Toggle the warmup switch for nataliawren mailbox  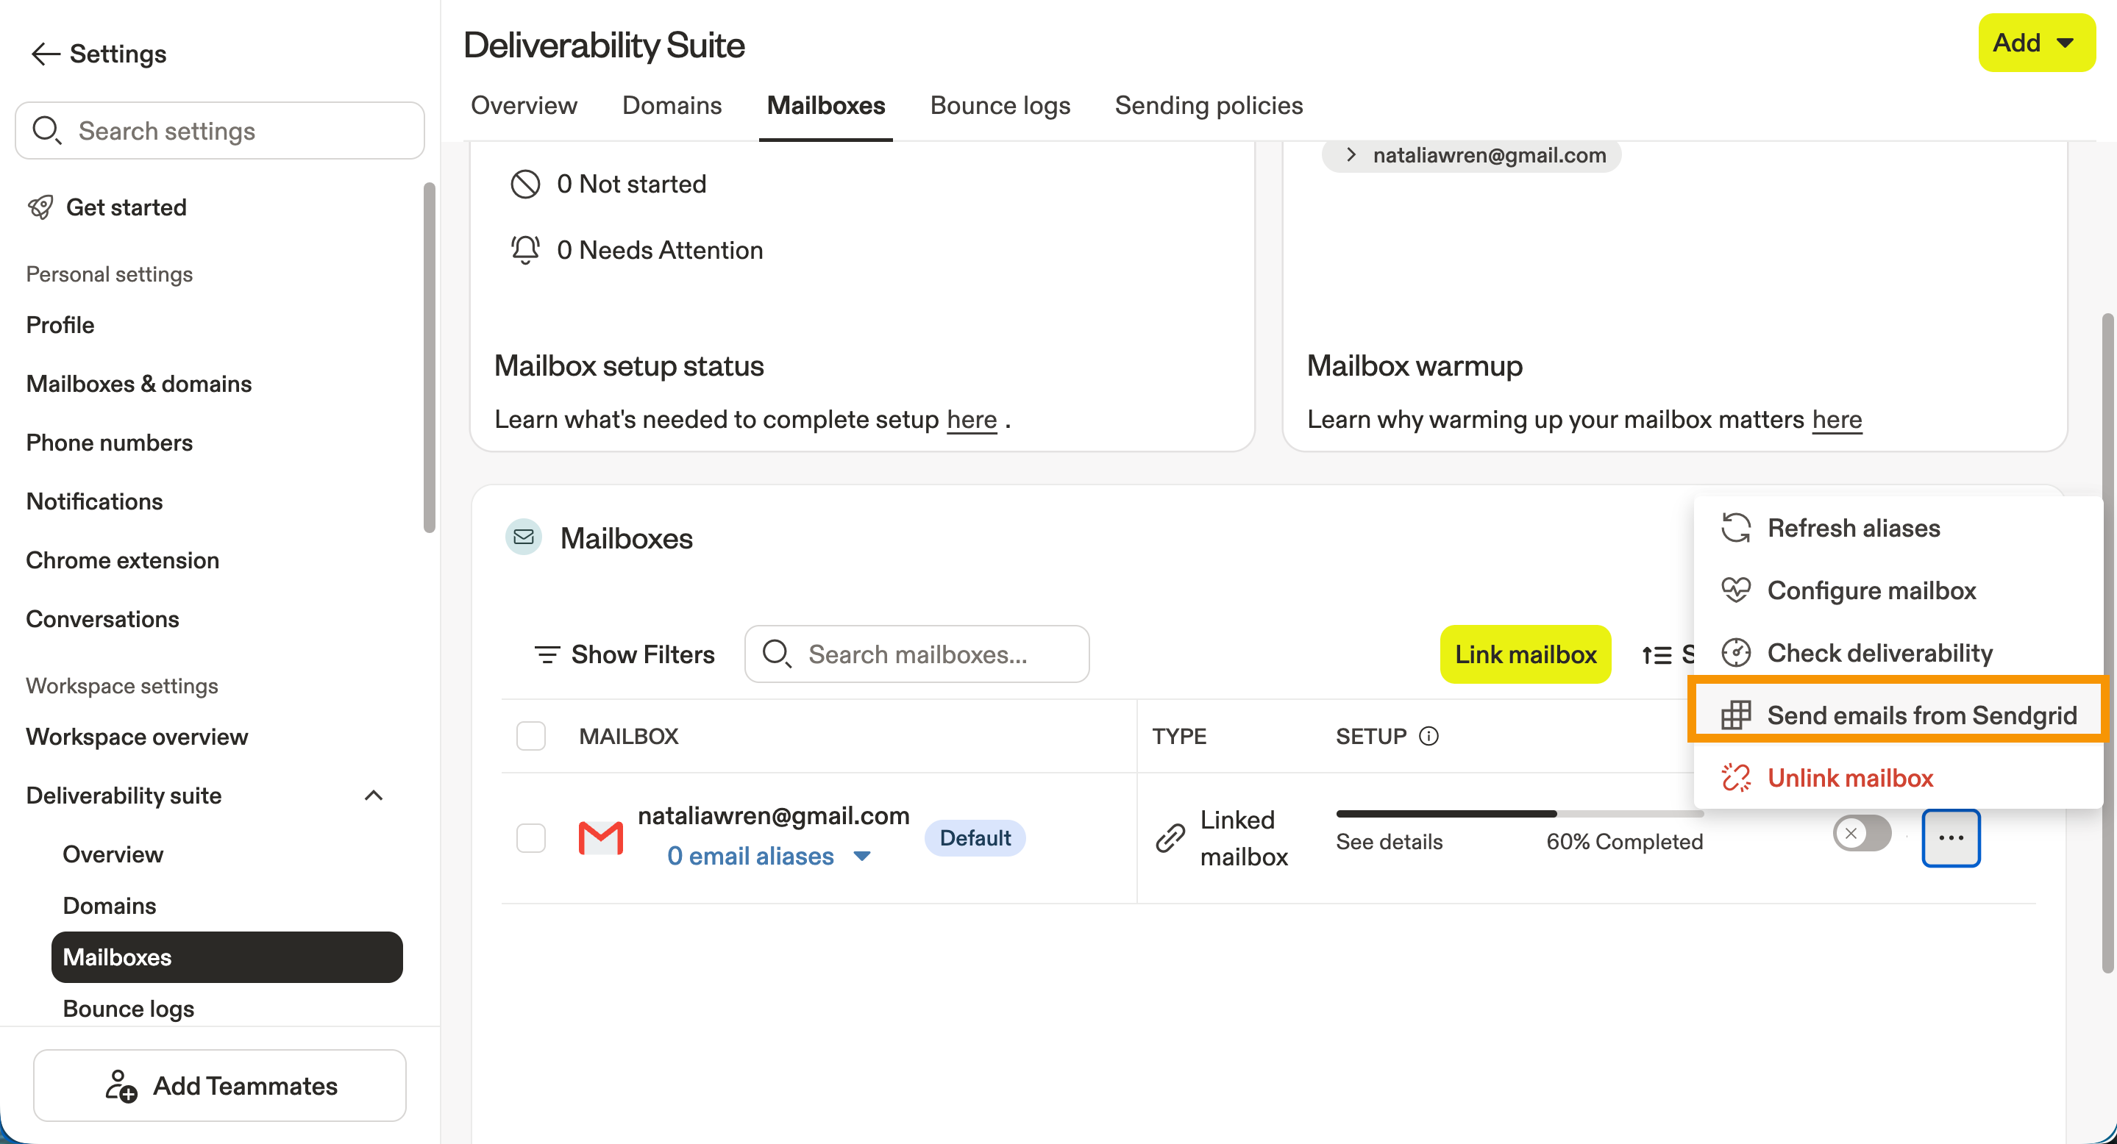coord(1862,834)
